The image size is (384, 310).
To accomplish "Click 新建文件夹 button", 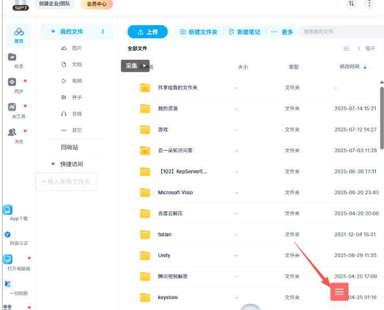I will [x=198, y=32].
